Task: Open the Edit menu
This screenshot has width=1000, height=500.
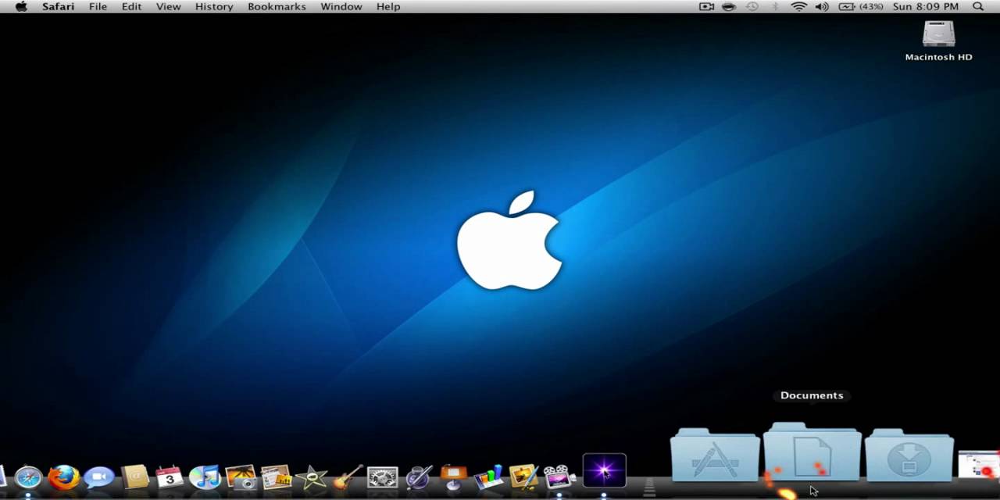Action: (131, 6)
